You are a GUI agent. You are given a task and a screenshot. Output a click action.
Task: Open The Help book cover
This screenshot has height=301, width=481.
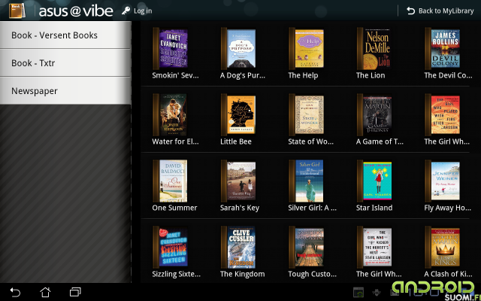307,48
